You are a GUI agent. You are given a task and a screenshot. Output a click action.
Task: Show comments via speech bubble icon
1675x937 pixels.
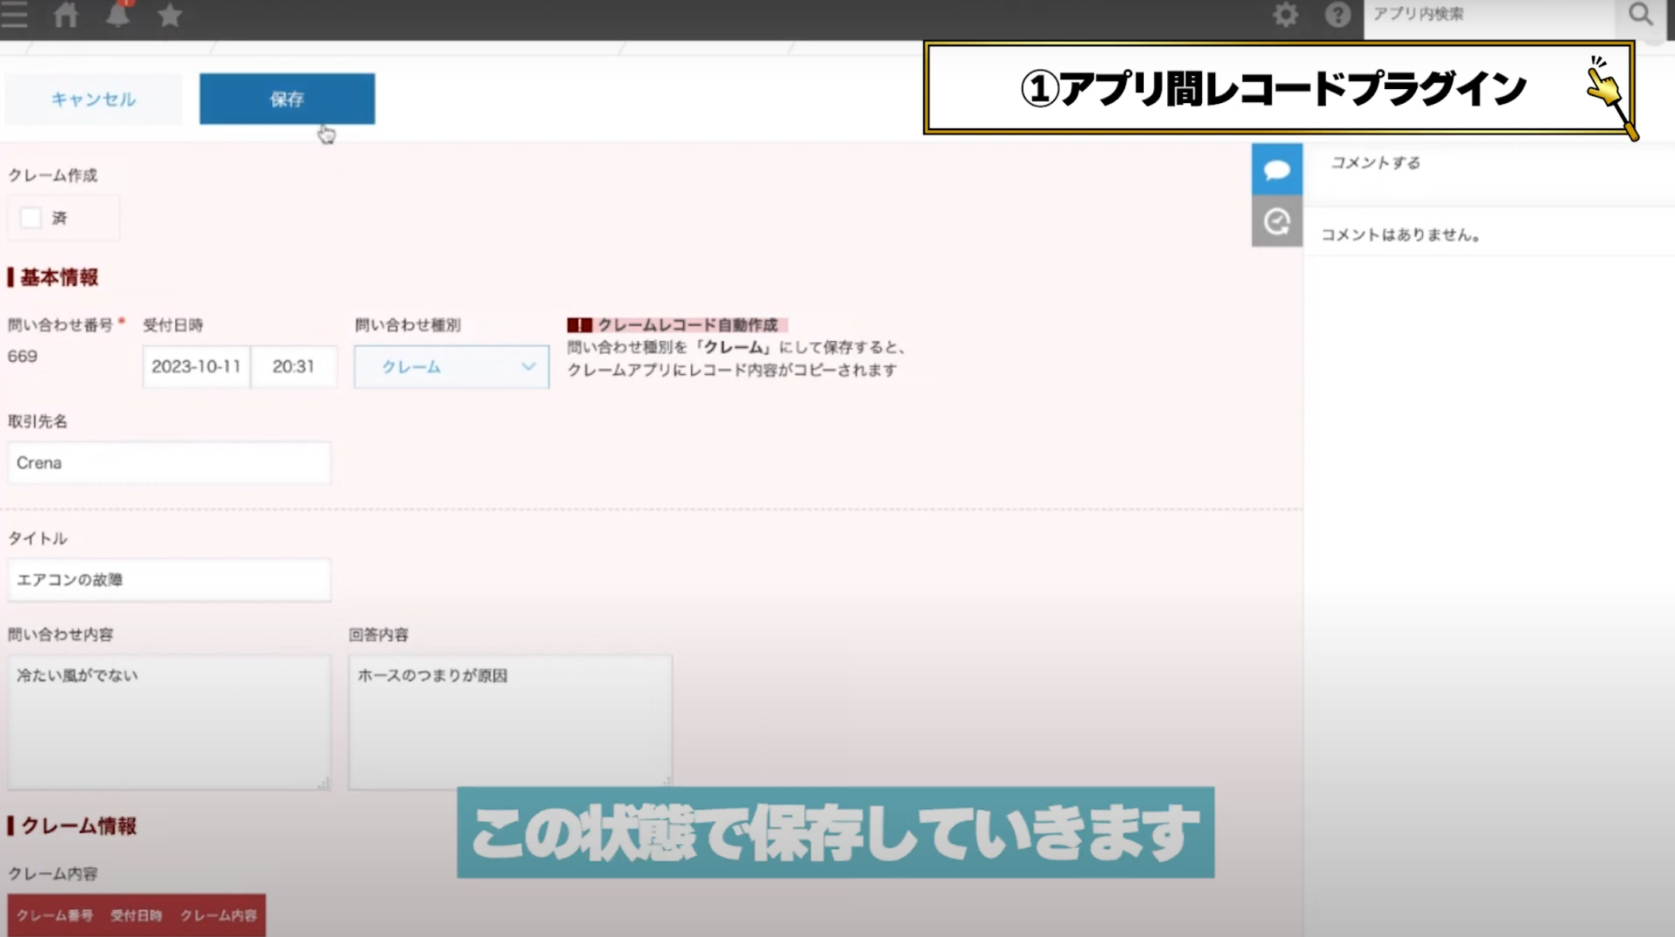(x=1276, y=169)
